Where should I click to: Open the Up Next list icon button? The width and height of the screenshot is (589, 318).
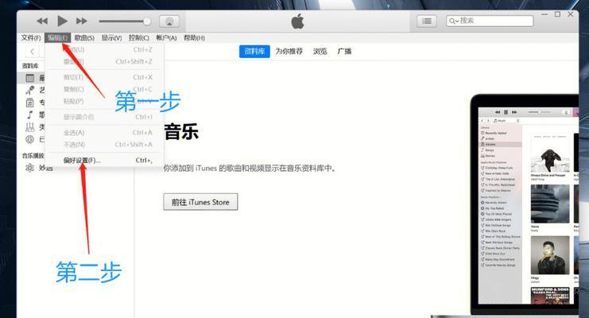point(427,21)
